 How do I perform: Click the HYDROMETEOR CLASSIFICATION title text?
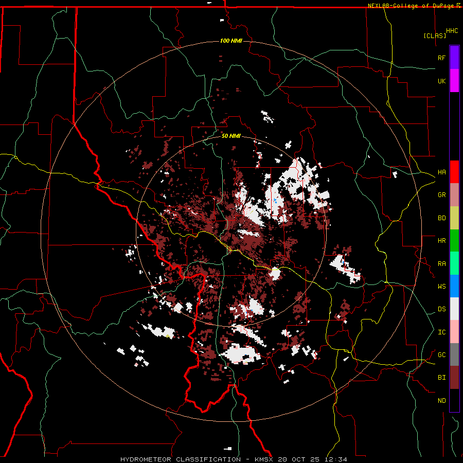[x=181, y=459]
